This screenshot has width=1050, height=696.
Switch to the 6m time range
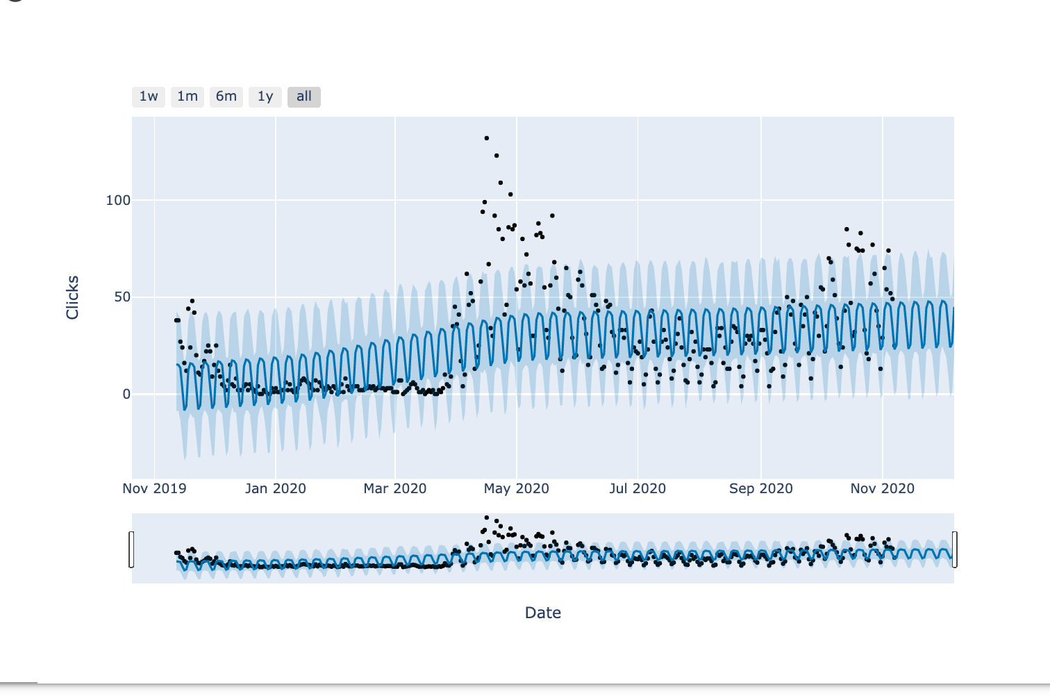click(x=226, y=97)
